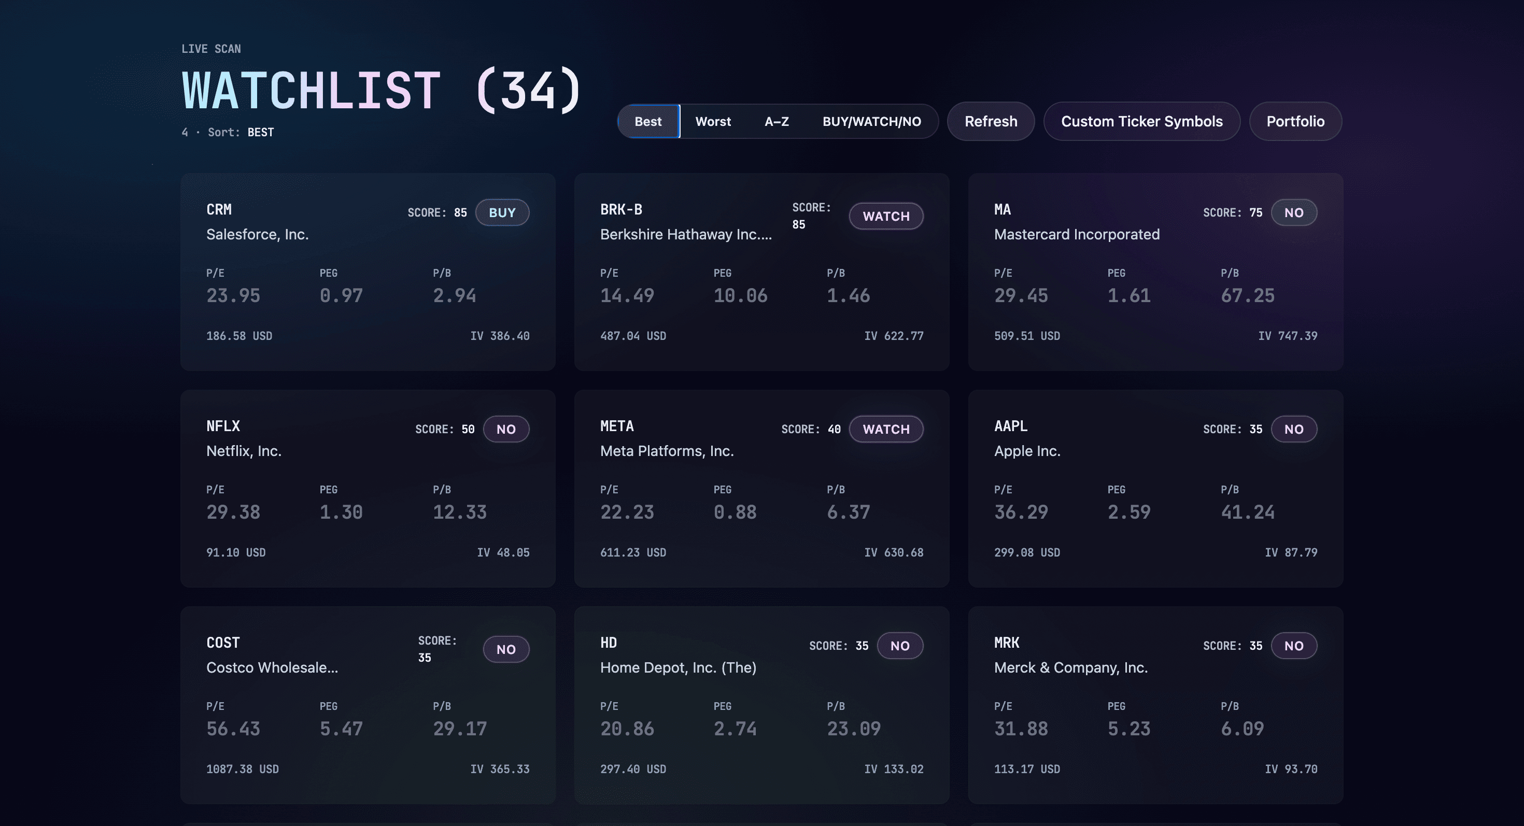Screen dimensions: 1524x826
Task: Open the Berkshire Hathaway Inc. card title
Action: pyautogui.click(x=686, y=234)
